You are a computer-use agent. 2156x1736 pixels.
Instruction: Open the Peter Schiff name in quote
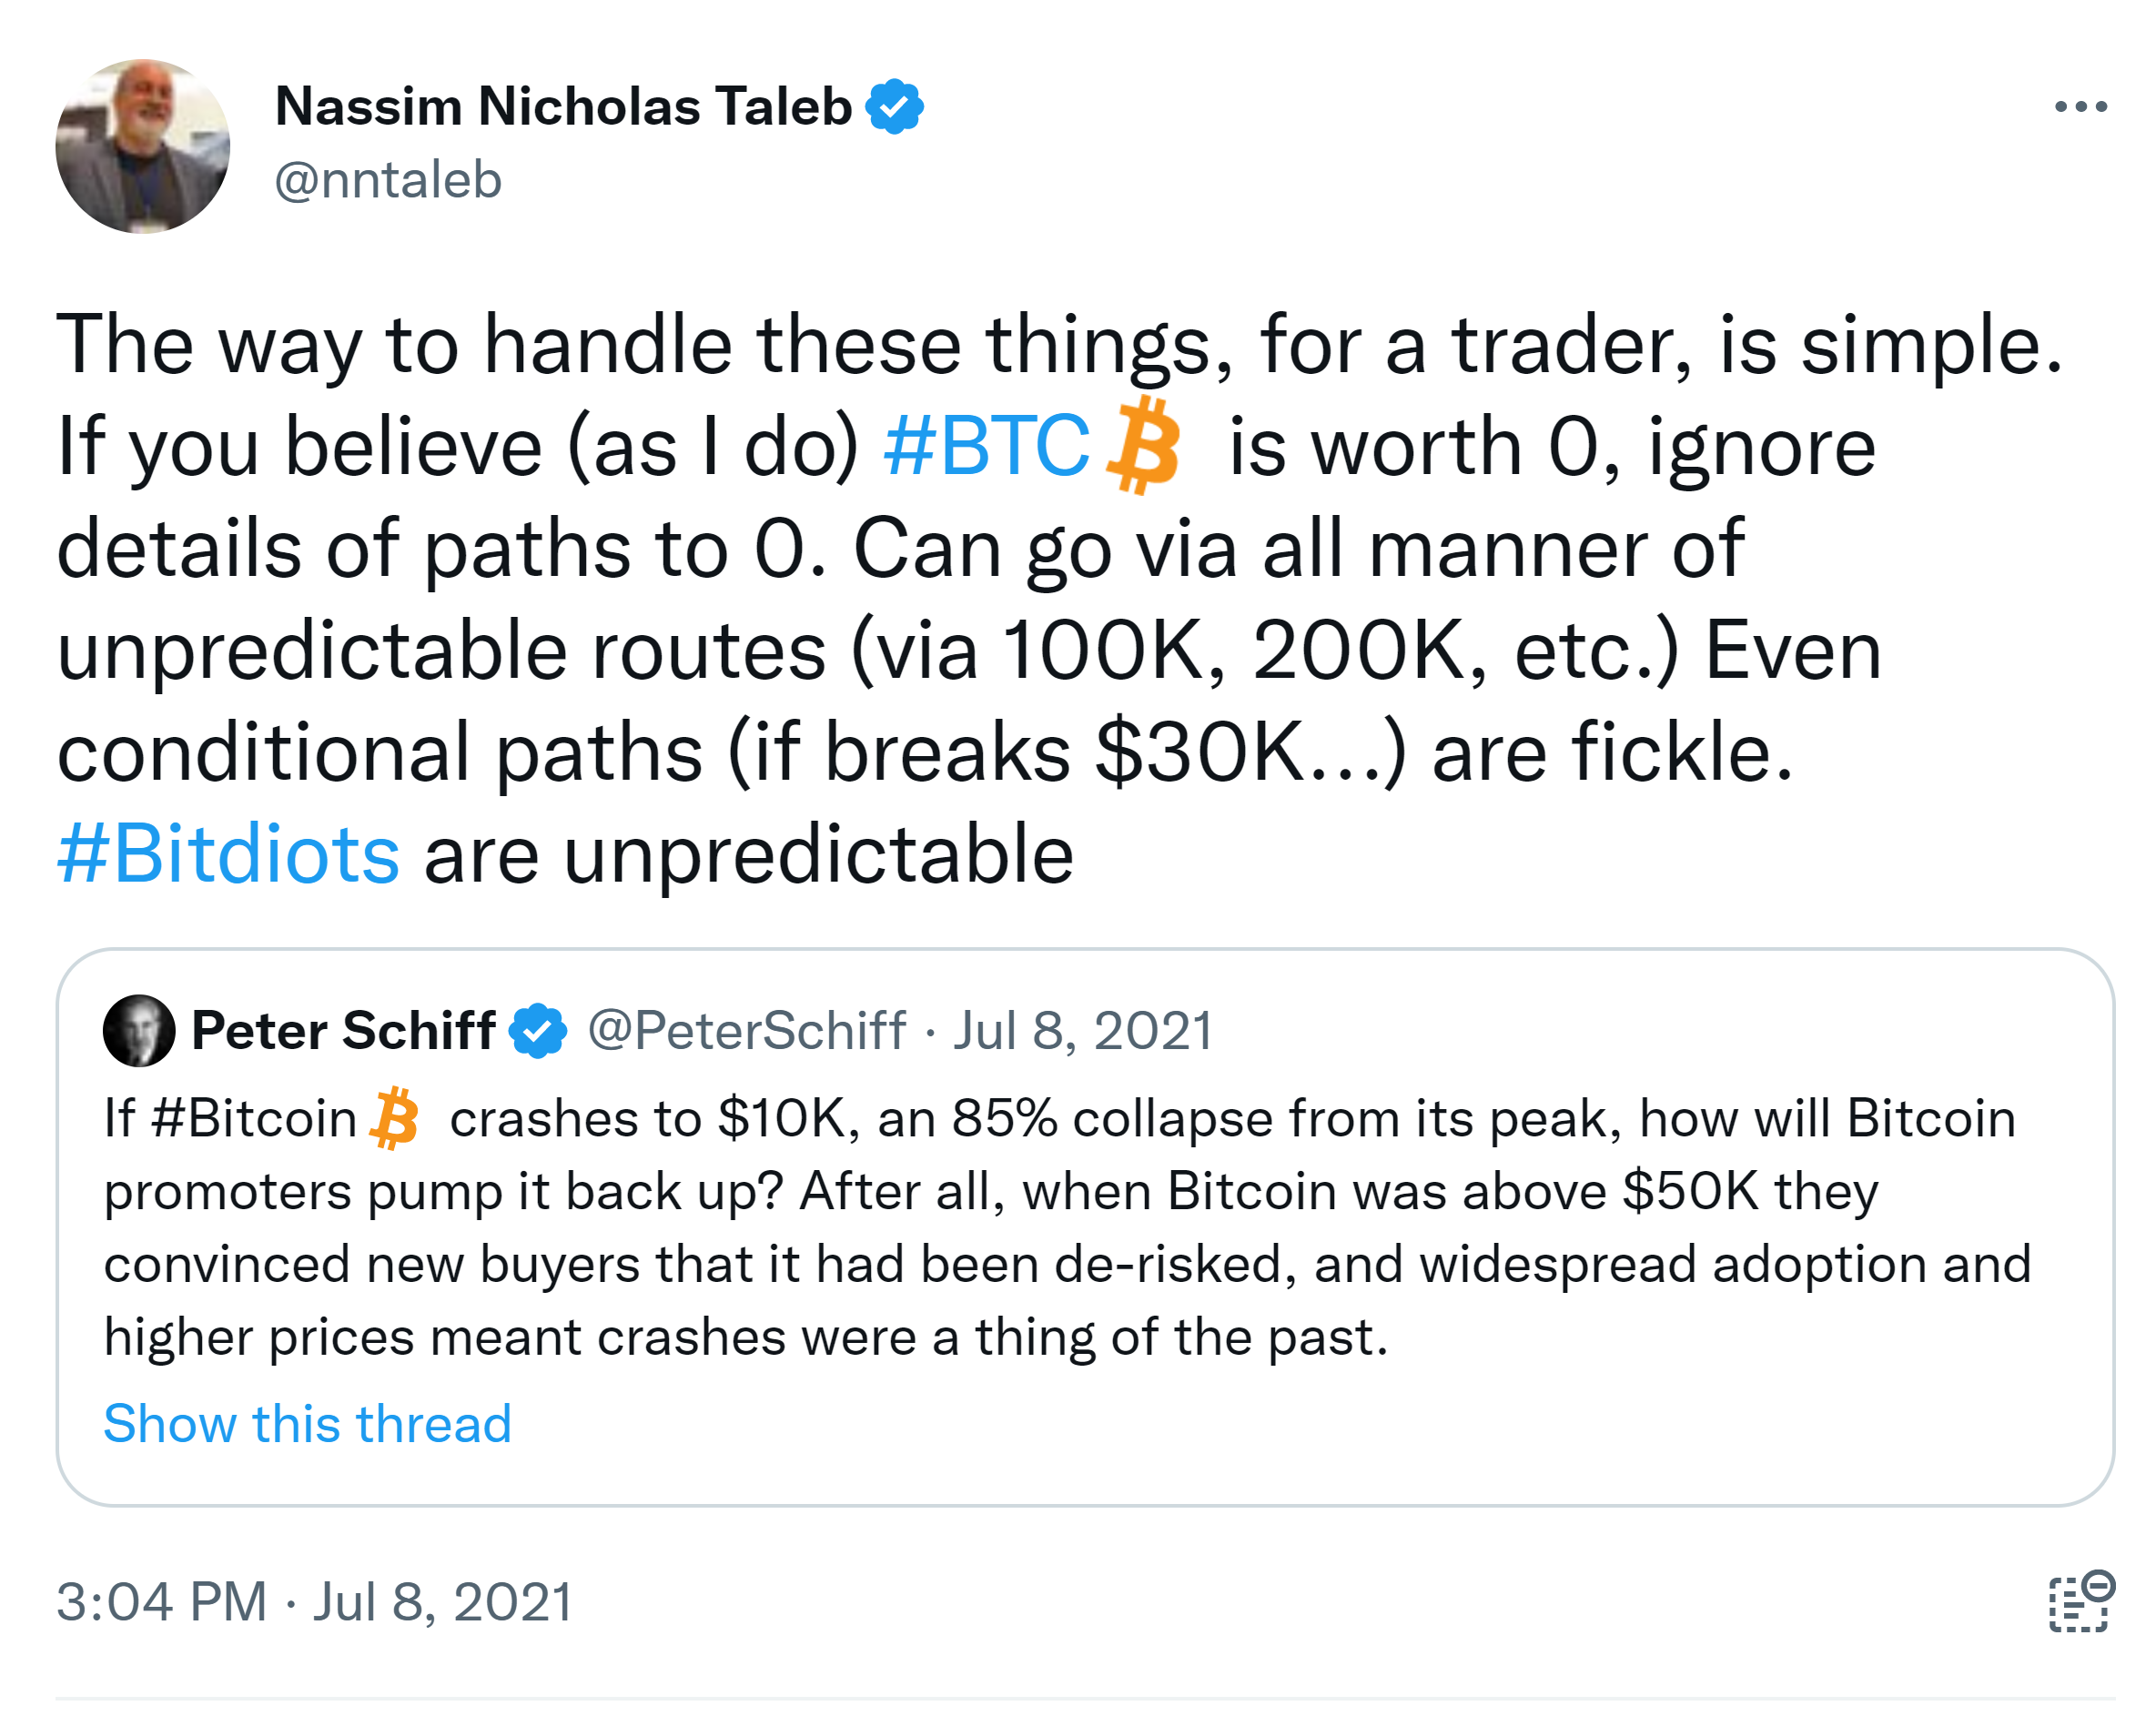(343, 1030)
